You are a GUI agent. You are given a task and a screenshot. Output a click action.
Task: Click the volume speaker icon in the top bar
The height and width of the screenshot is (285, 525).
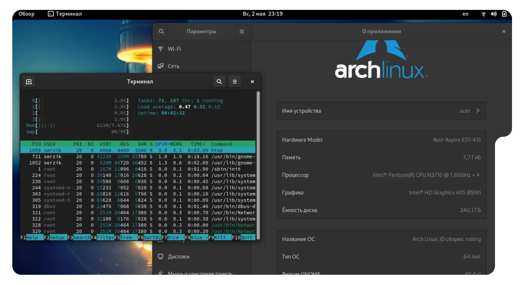click(494, 14)
